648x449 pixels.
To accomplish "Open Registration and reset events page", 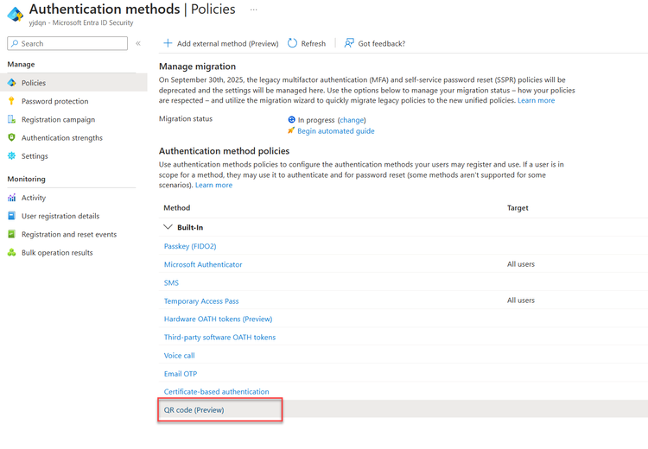I will tap(69, 234).
